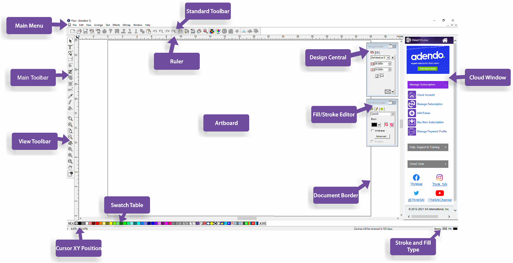This screenshot has width=513, height=263.
Task: Select the portrait orientation toggle button
Action: coord(377,76)
